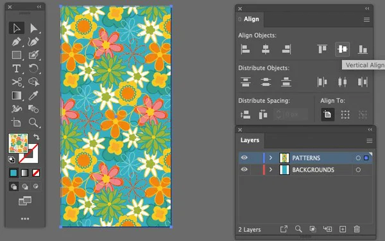Set Draw Inside mode
This screenshot has width=385, height=241.
[x=36, y=186]
